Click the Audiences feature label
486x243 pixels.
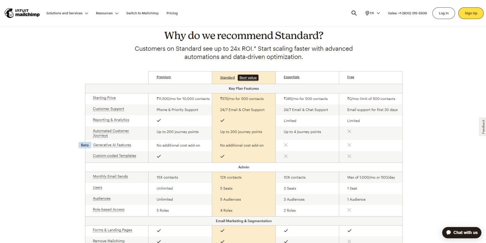coord(102,199)
